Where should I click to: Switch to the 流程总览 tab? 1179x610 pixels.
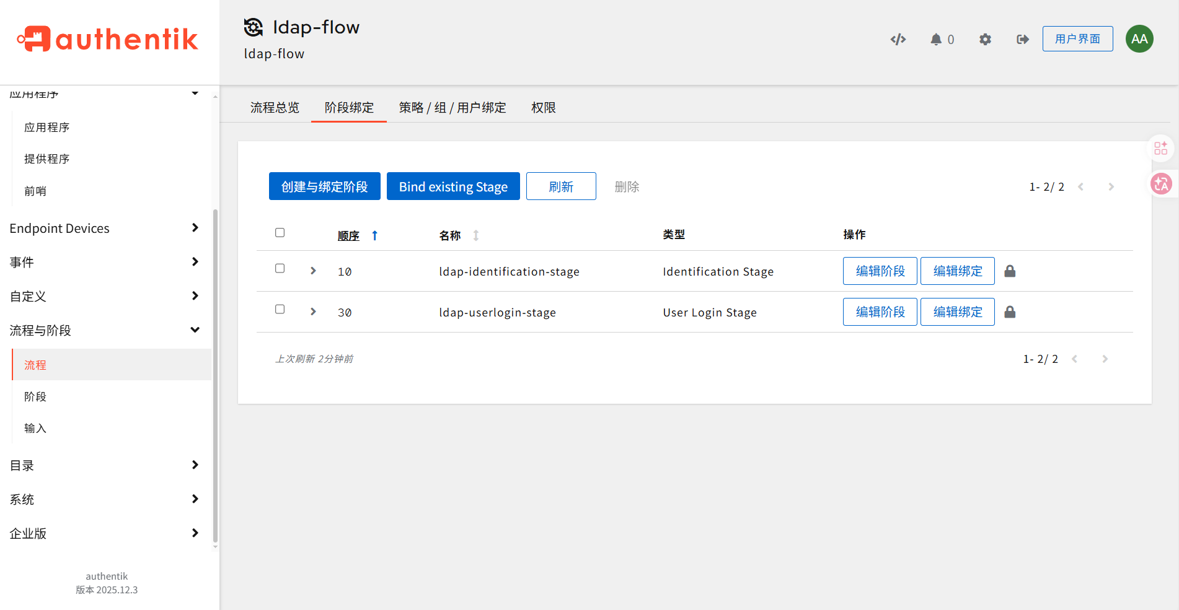pos(275,108)
